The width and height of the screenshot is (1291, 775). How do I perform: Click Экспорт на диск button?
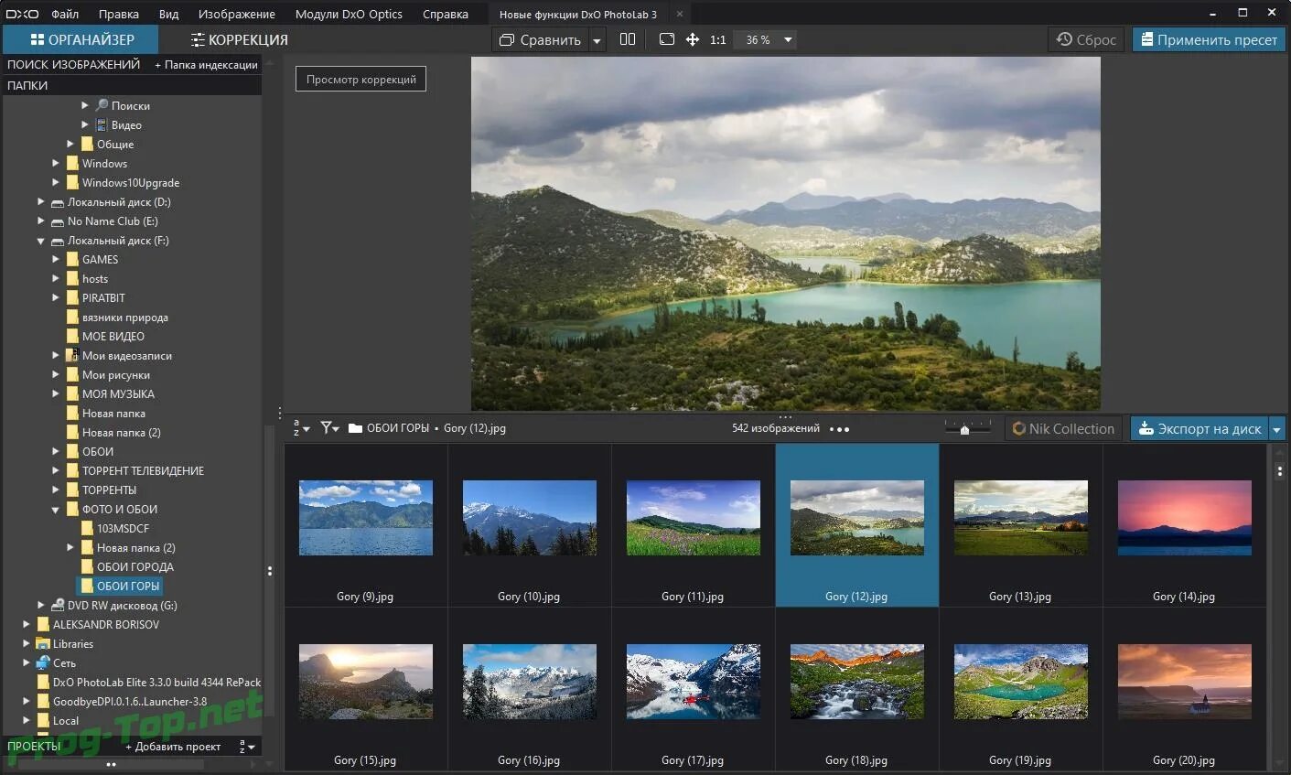[x=1200, y=428]
